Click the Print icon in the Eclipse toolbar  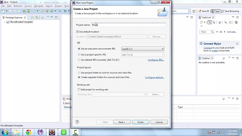click(19, 11)
